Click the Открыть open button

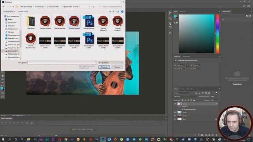pyautogui.click(x=104, y=67)
